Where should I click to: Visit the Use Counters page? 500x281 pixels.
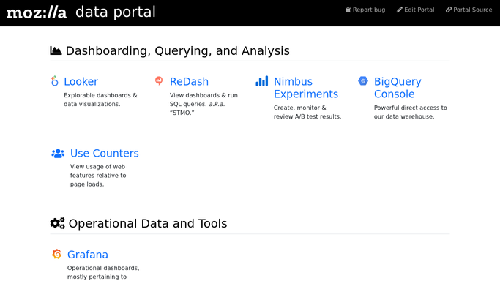click(x=105, y=153)
